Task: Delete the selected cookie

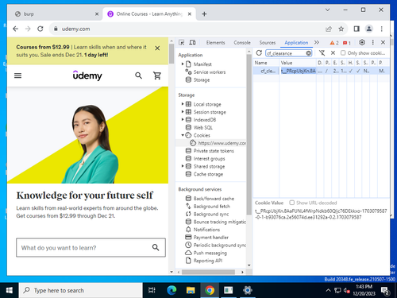Action: tap(333, 53)
